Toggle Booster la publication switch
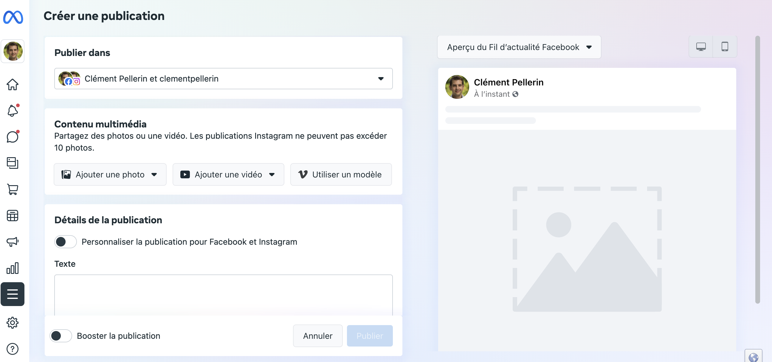The width and height of the screenshot is (772, 362). click(61, 336)
